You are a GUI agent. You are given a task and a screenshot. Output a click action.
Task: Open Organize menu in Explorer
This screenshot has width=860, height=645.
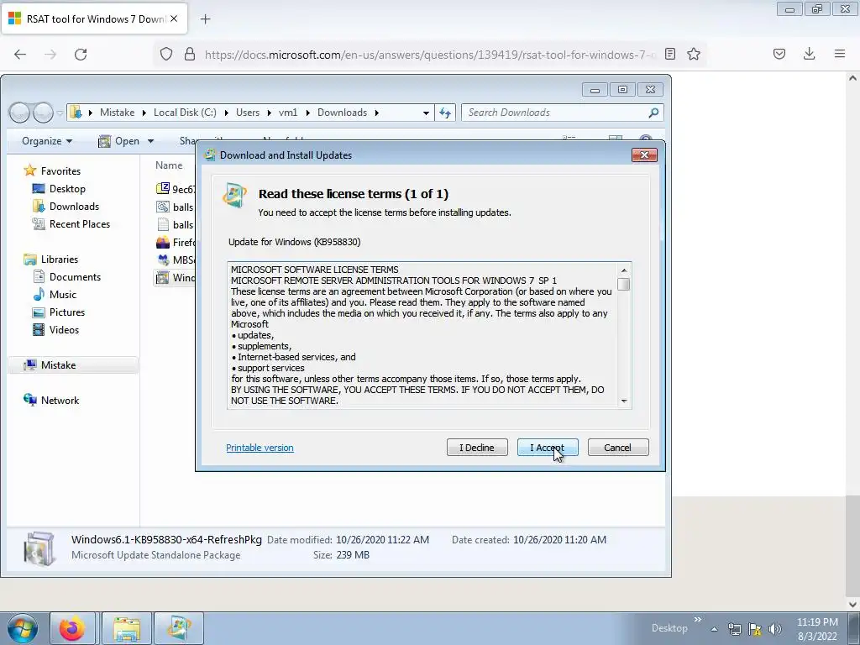pyautogui.click(x=47, y=141)
